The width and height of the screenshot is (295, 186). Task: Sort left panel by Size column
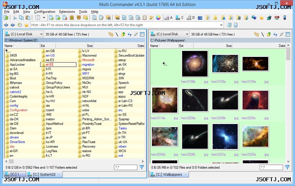coord(74,46)
